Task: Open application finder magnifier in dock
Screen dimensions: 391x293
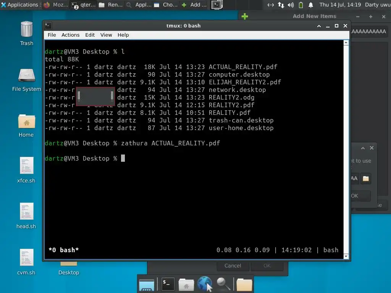Action: click(x=223, y=284)
